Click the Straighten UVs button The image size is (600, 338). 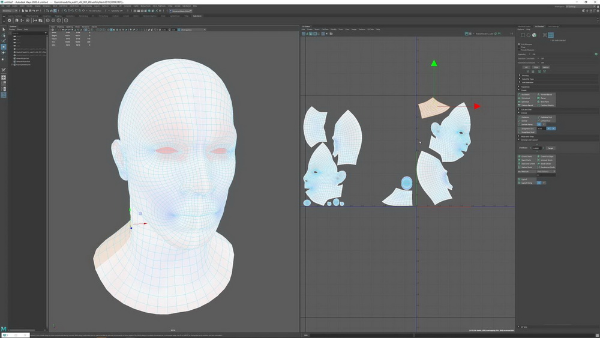coord(527,128)
